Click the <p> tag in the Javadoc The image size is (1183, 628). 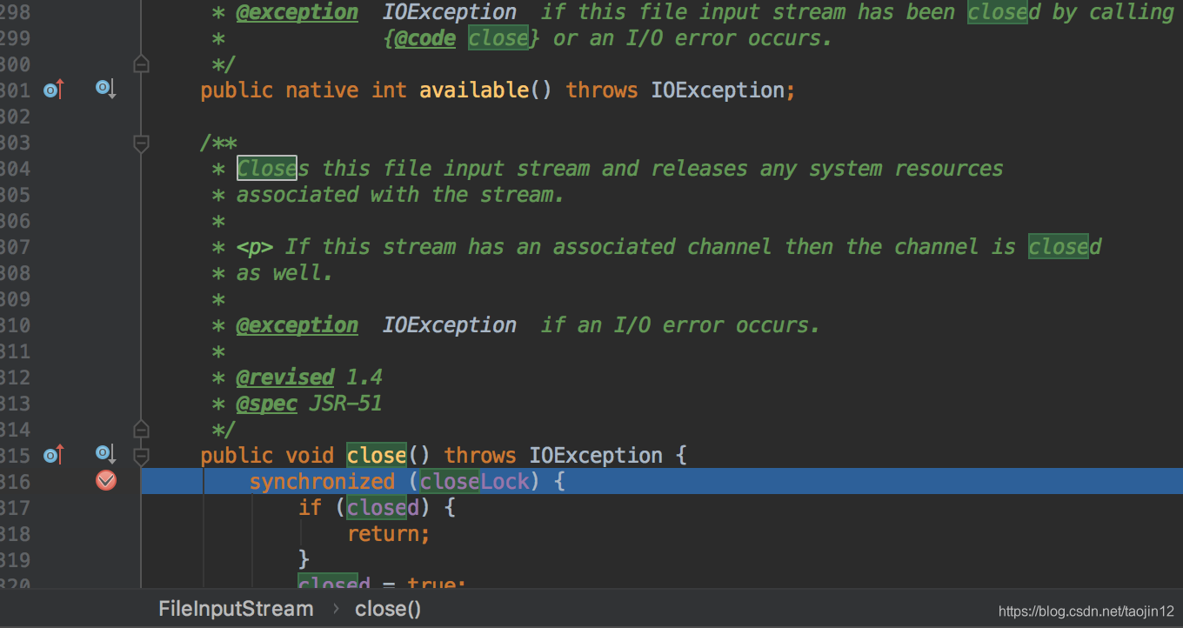[x=254, y=247]
